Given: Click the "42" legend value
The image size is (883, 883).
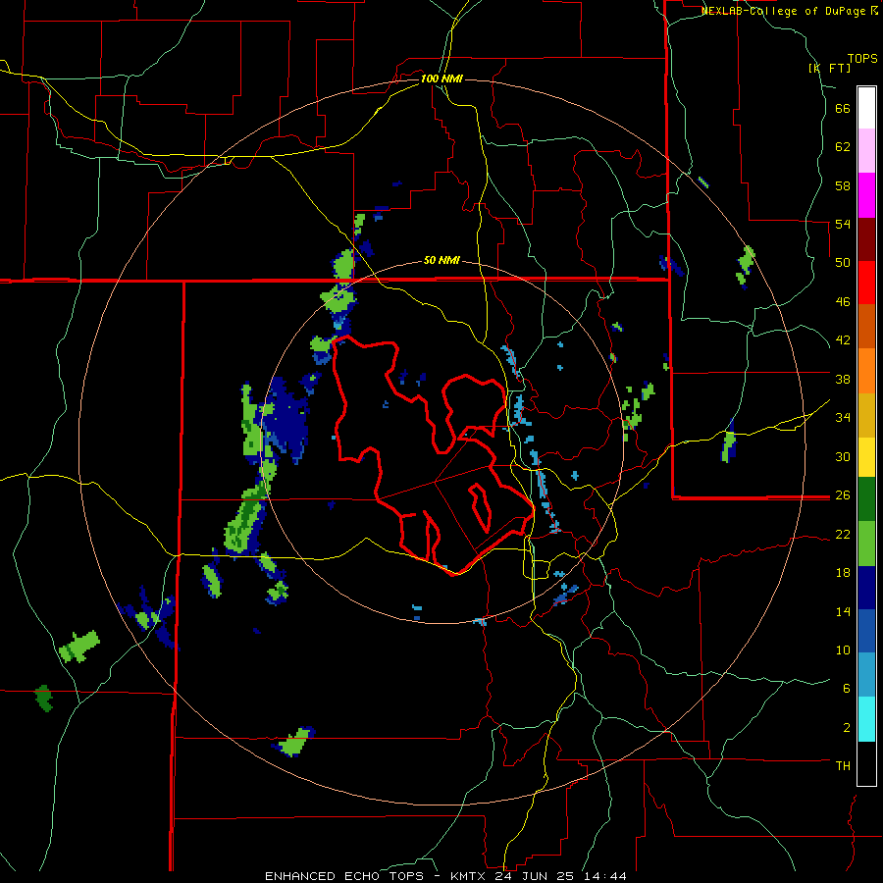Looking at the screenshot, I should [843, 340].
